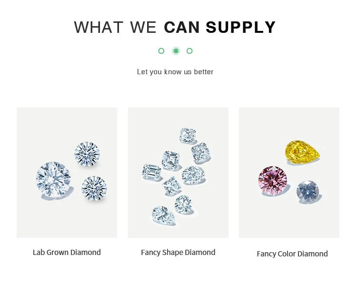Image resolution: width=357 pixels, height=284 pixels.
Task: Pick the blue-gray round diamond
Action: coord(308,192)
